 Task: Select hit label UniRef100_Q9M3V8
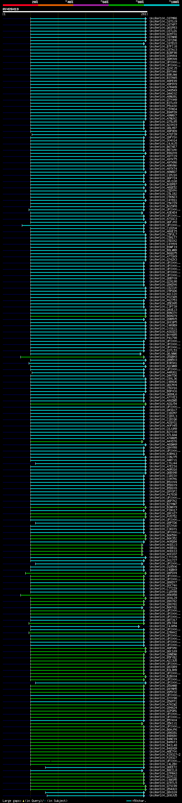[163, 59]
